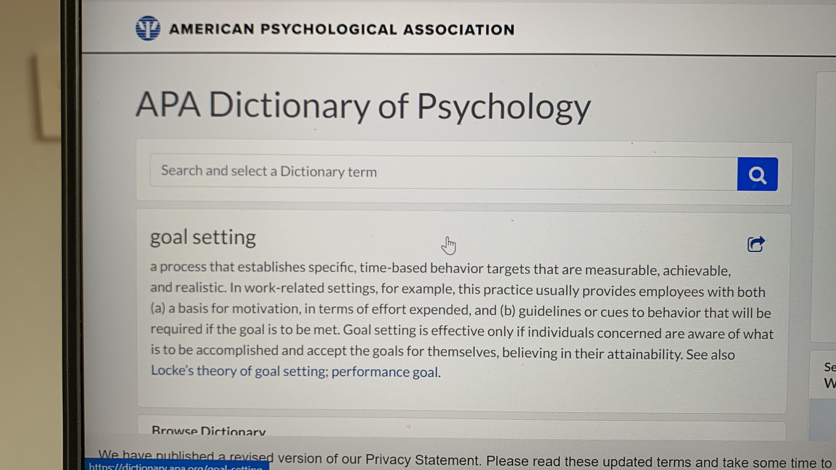Click the APA logo icon
The image size is (836, 470).
coord(148,28)
